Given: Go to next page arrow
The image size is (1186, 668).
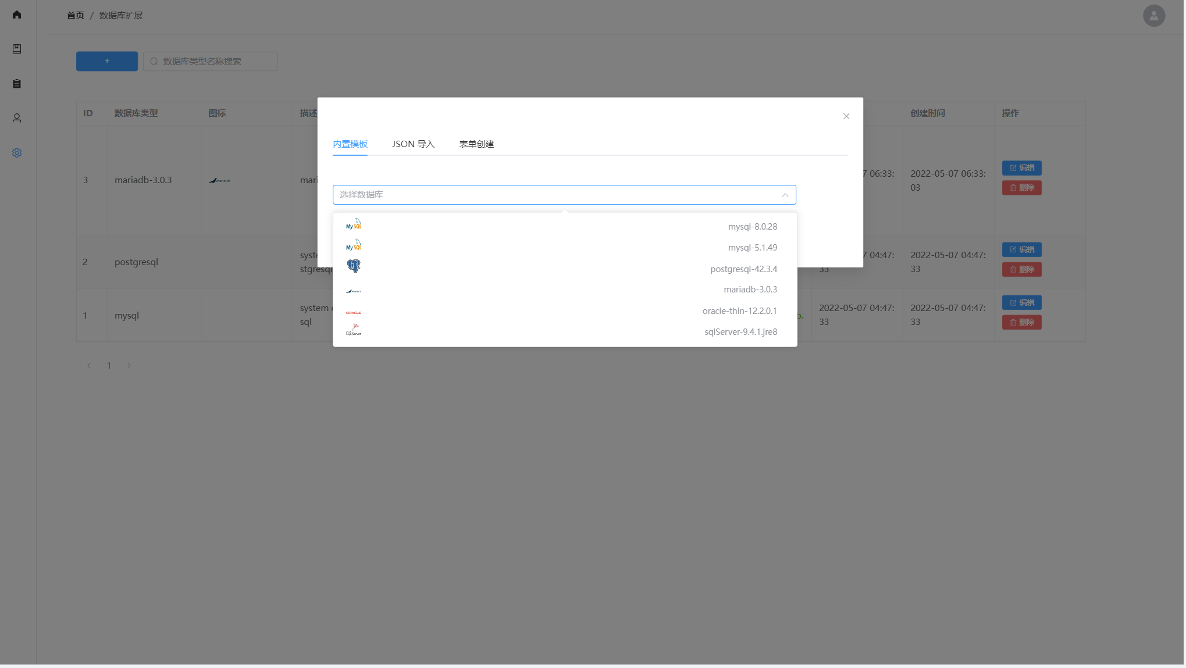Looking at the screenshot, I should tap(129, 366).
